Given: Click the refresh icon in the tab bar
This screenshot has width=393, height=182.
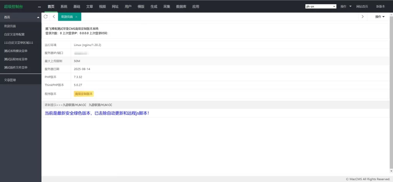Looking at the screenshot, I should click(46, 17).
